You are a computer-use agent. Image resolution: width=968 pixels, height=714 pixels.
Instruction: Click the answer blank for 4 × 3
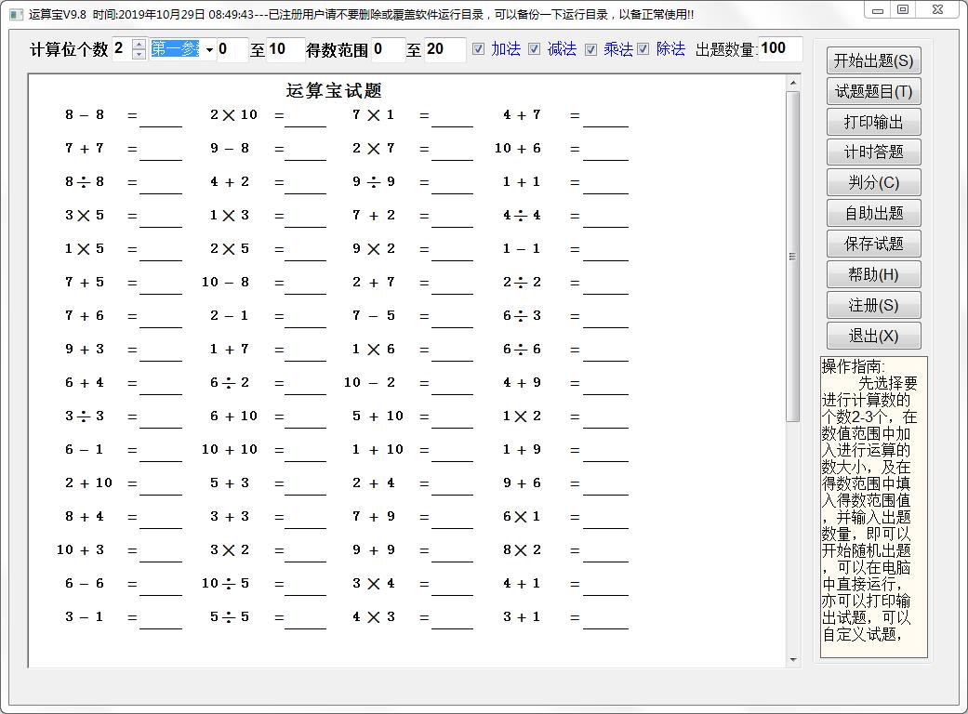coord(453,620)
